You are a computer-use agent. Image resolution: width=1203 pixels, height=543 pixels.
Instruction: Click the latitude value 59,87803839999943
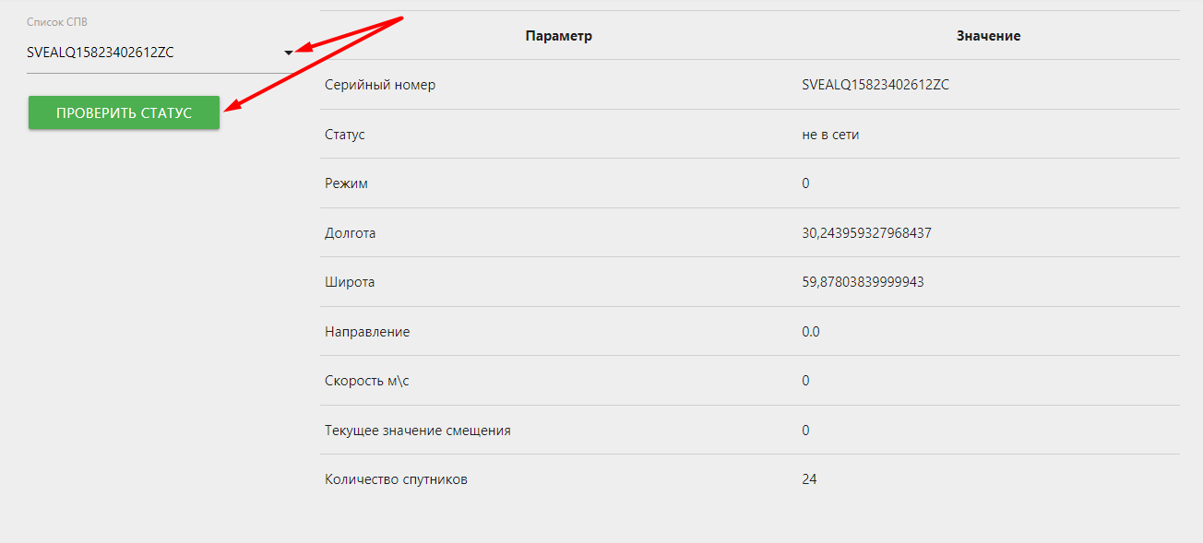click(863, 282)
